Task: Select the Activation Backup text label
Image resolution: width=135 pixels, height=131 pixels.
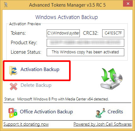Action: pyautogui.click(x=40, y=69)
